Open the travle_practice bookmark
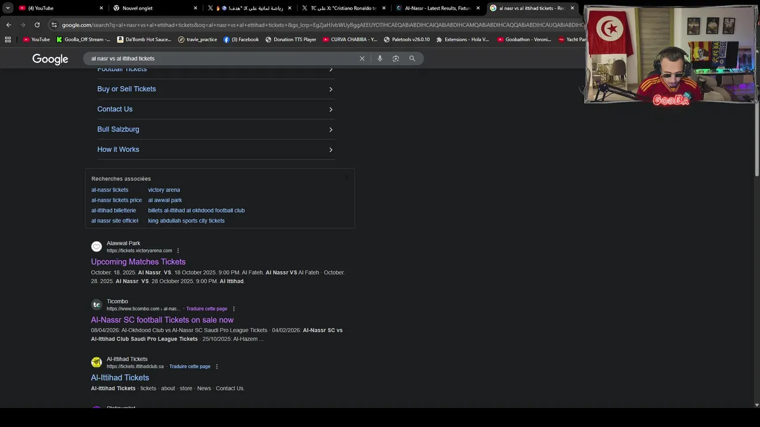 (198, 40)
